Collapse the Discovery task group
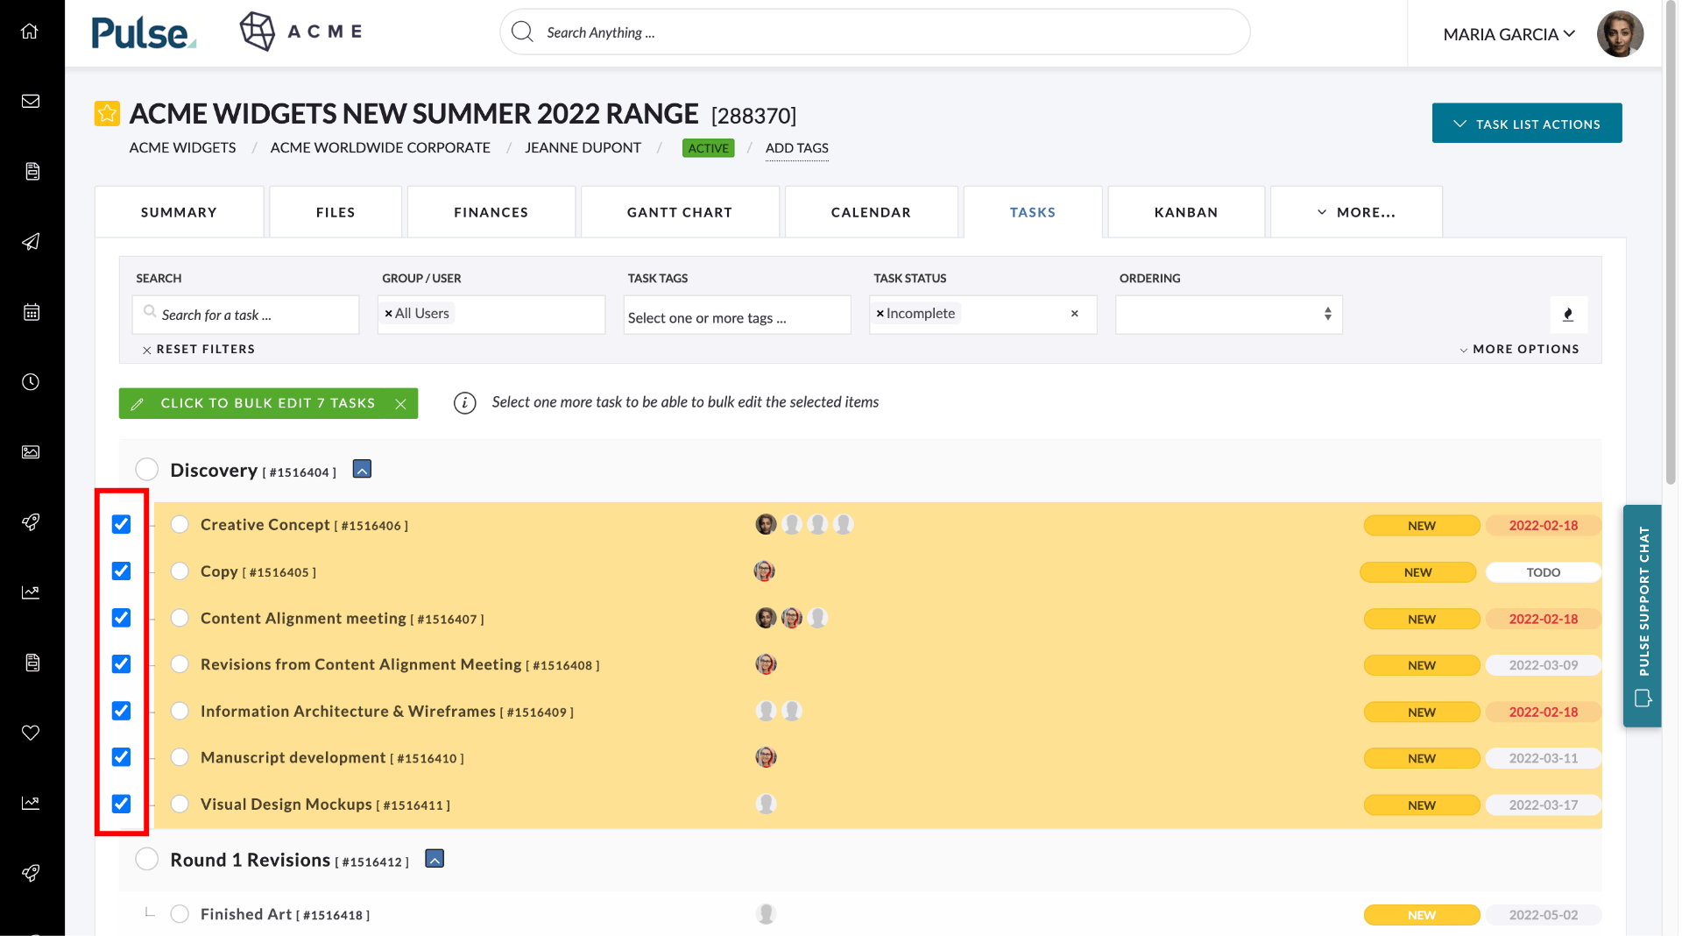This screenshot has height=936, width=1682. 362,469
